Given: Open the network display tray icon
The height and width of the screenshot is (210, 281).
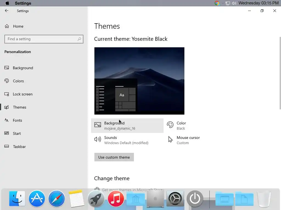Looking at the screenshot, I should [x=227, y=3].
